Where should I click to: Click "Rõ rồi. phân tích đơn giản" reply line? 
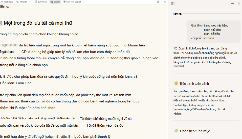pyautogui.click(x=200, y=48)
